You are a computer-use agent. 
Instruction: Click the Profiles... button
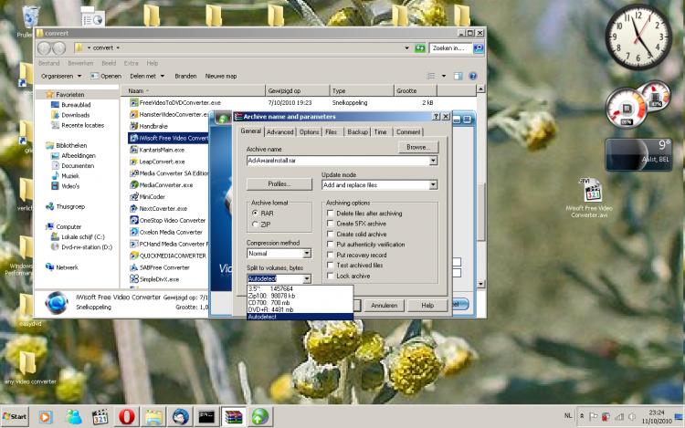pyautogui.click(x=279, y=184)
